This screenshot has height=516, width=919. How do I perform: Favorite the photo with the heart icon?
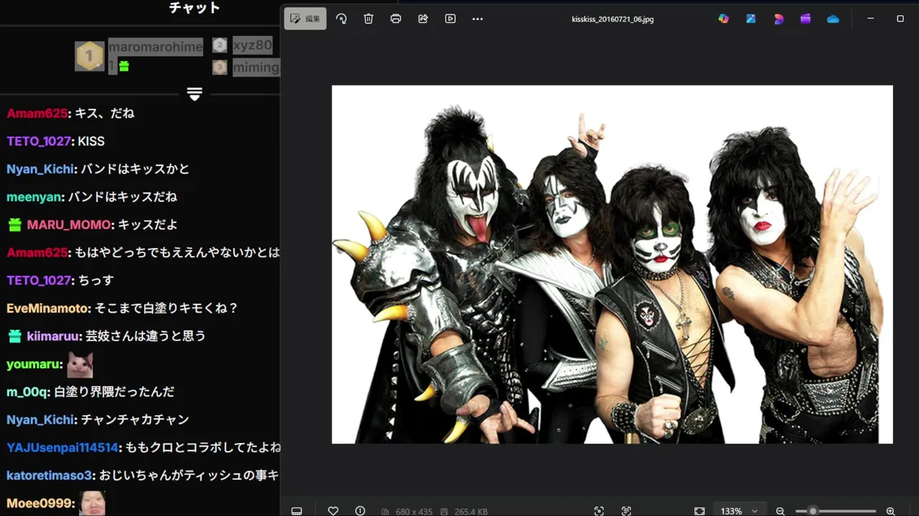[x=333, y=511]
